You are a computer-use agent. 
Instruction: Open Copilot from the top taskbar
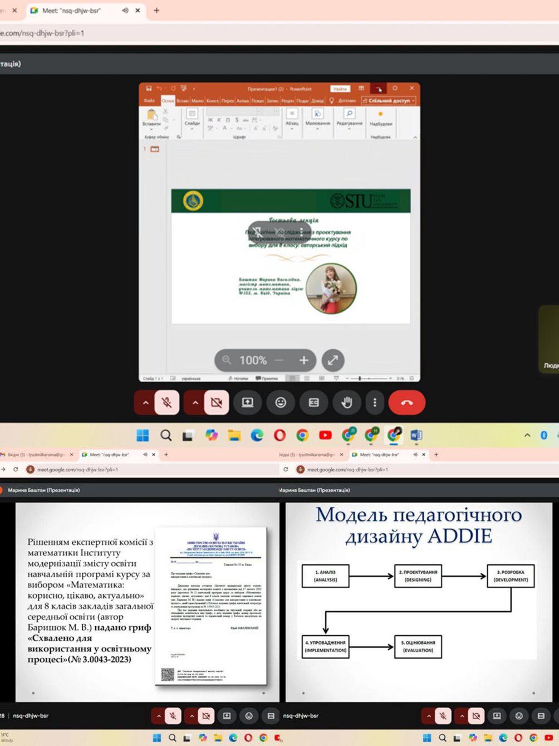coord(212,435)
